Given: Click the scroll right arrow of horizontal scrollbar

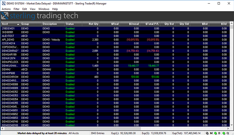Looking at the screenshot, I should click(x=228, y=129).
